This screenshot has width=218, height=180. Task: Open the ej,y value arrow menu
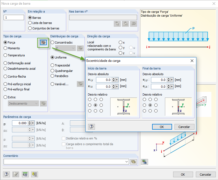172,80
